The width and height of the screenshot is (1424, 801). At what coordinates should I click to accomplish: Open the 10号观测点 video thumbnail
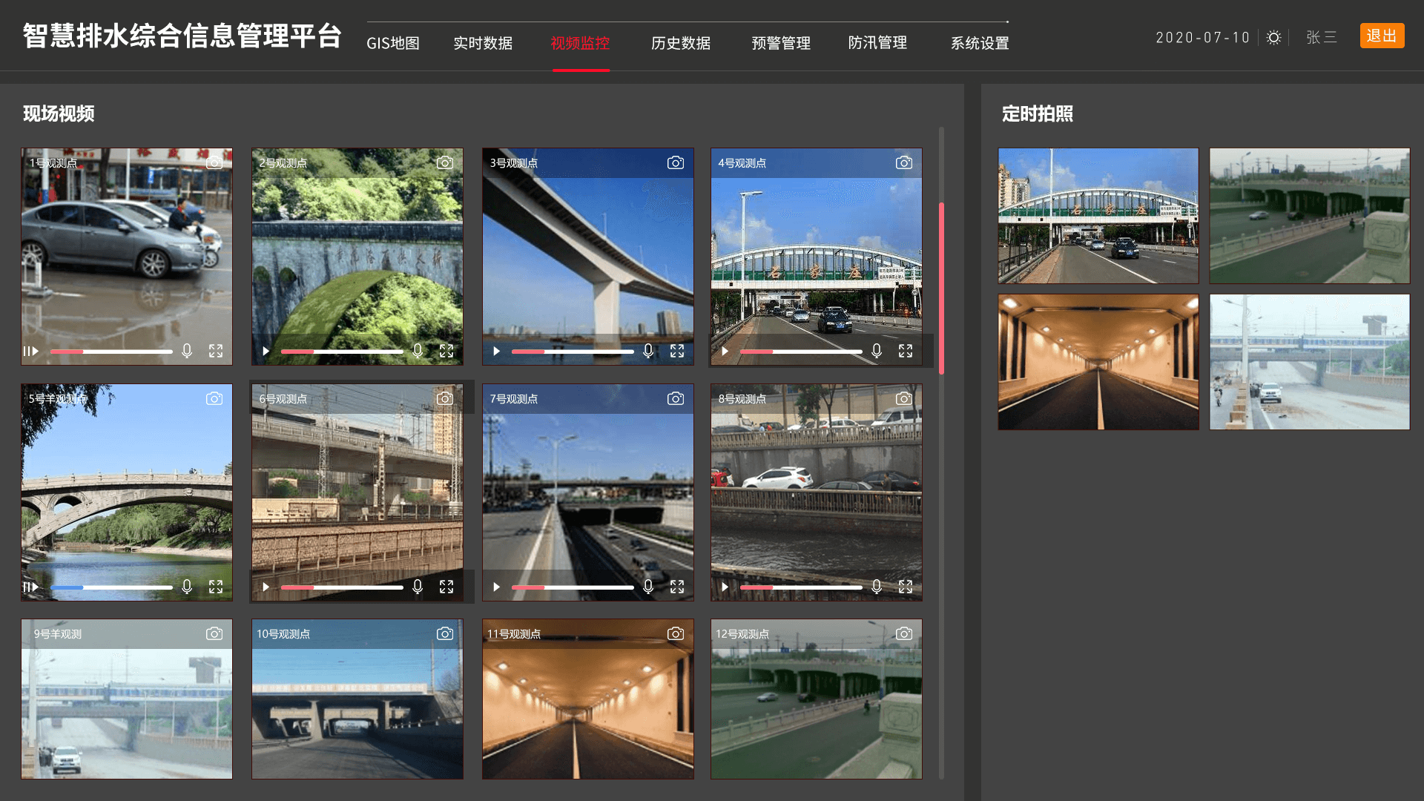357,699
